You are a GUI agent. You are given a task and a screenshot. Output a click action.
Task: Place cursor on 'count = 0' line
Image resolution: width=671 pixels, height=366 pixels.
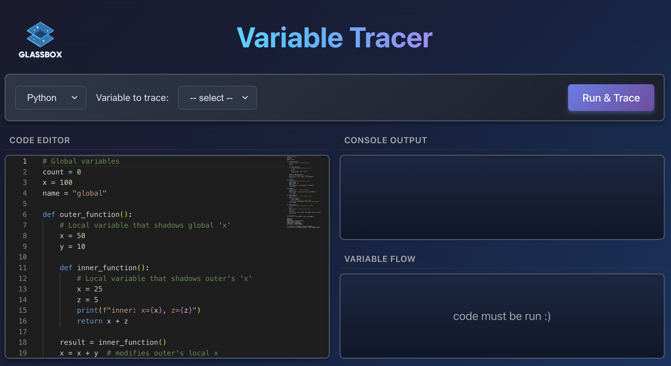click(x=62, y=172)
